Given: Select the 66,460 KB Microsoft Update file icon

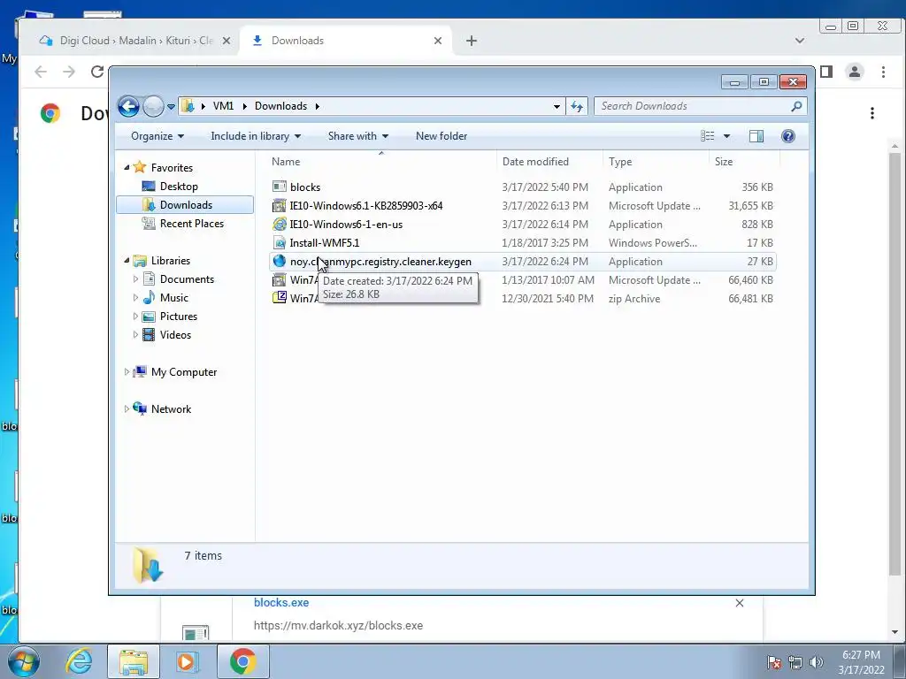Looking at the screenshot, I should (x=280, y=280).
